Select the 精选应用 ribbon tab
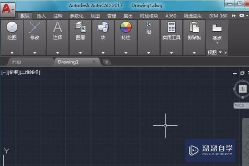This screenshot has width=249, height=166. (193, 16)
